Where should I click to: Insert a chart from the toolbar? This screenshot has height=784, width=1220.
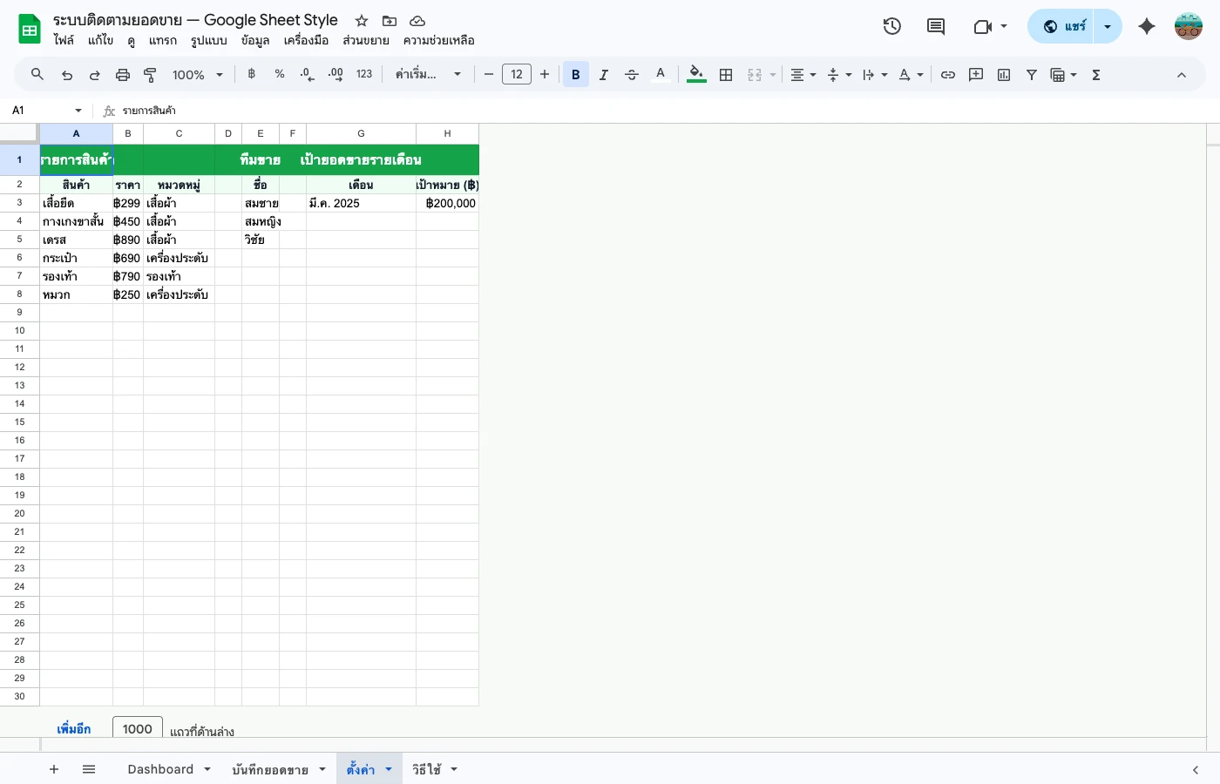(1003, 74)
